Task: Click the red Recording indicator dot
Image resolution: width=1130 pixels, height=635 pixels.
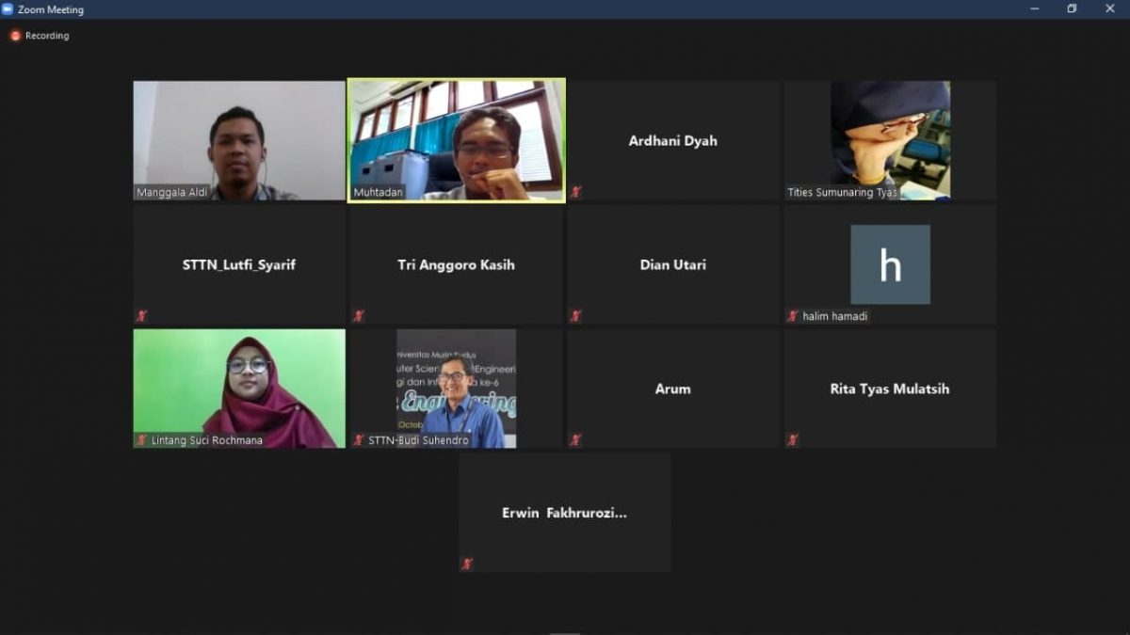Action: (x=15, y=36)
